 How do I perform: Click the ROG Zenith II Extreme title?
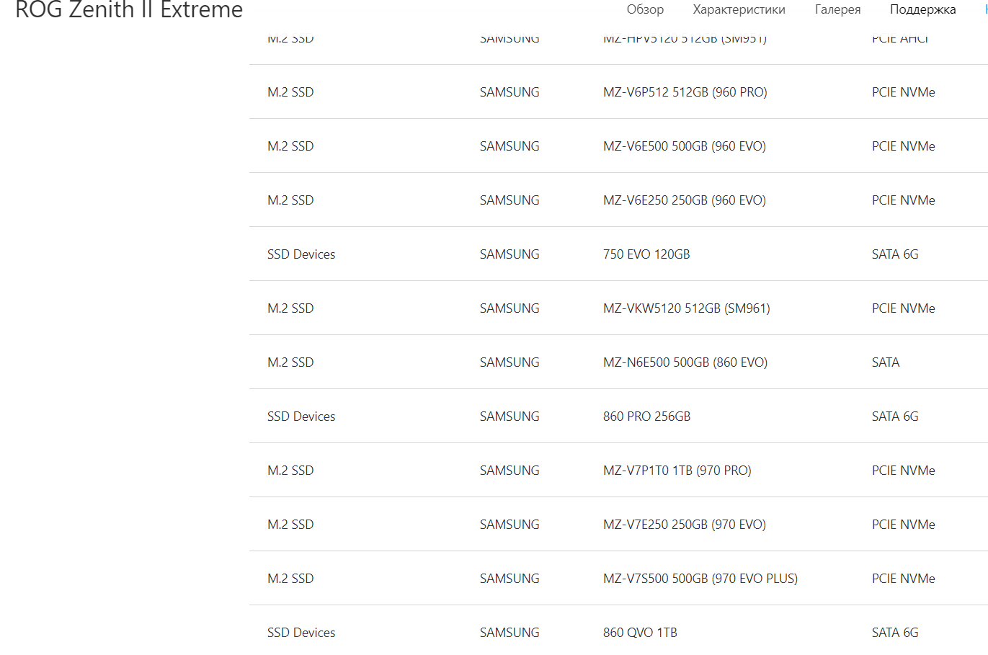[x=129, y=10]
